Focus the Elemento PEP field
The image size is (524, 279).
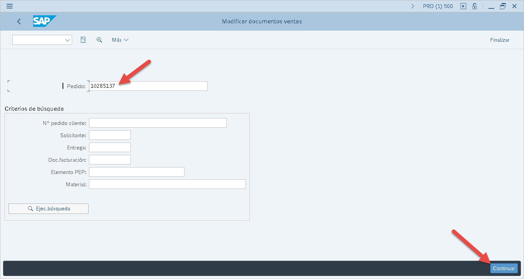click(x=137, y=172)
